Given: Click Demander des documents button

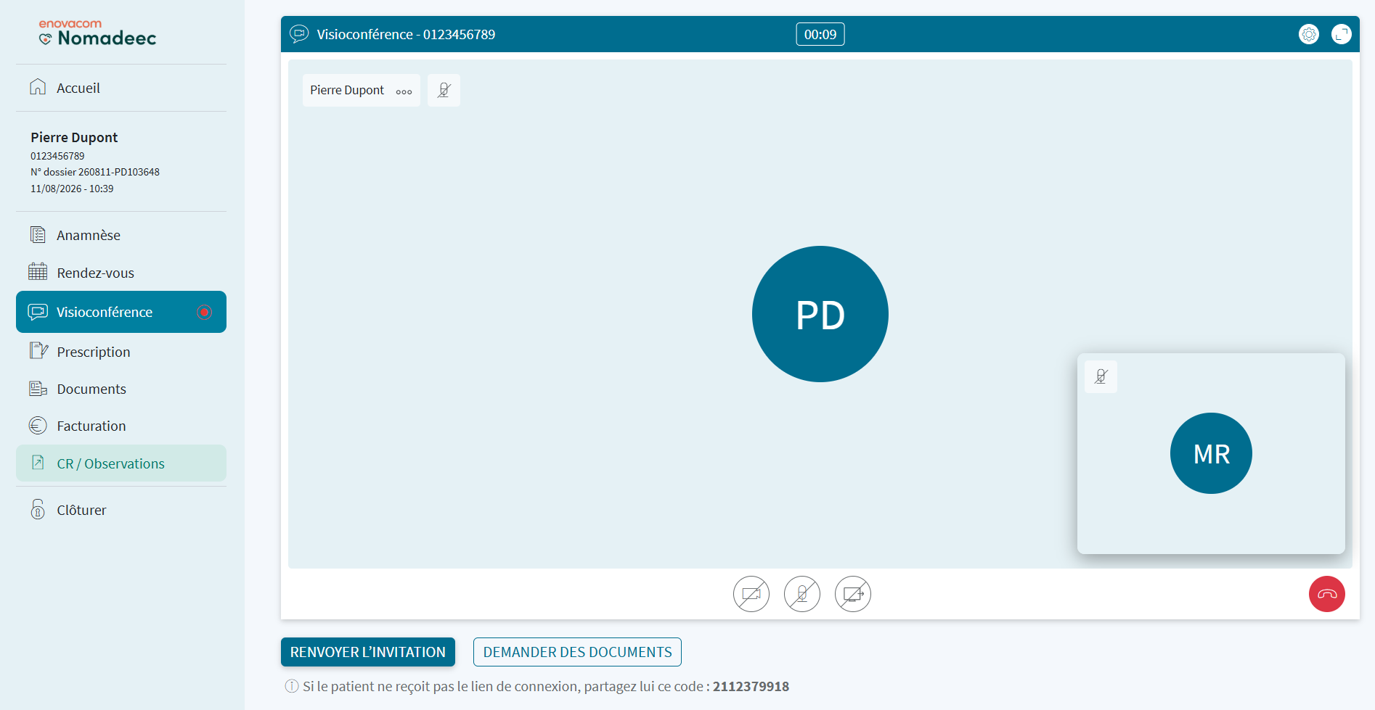Looking at the screenshot, I should [x=577, y=652].
